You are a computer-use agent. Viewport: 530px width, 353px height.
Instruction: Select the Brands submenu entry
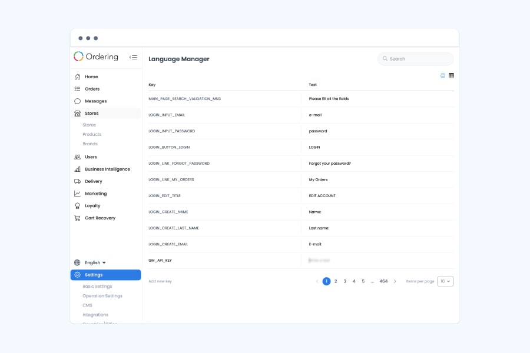pos(90,144)
